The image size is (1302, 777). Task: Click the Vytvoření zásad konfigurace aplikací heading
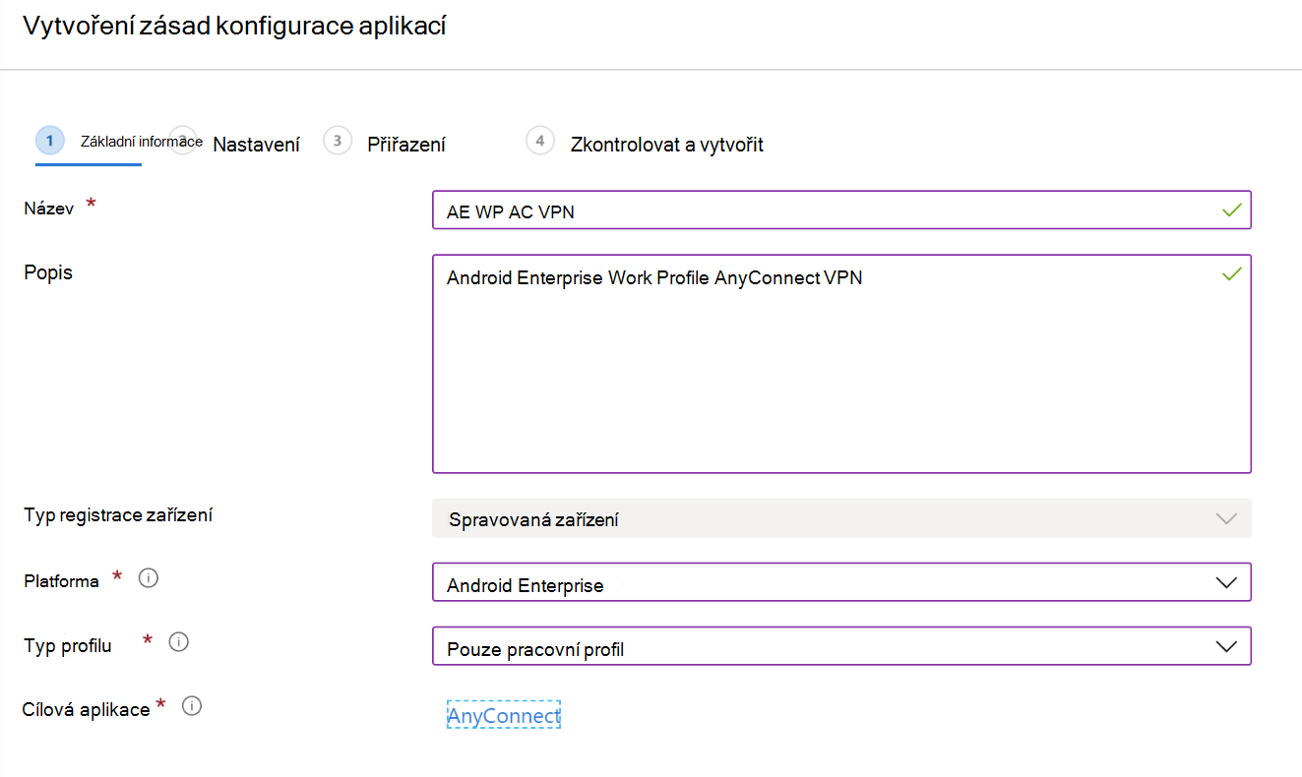pos(234,27)
